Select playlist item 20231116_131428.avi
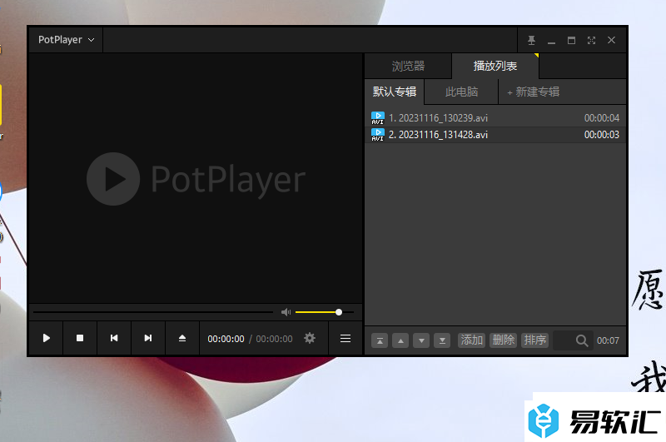The height and width of the screenshot is (442, 666). (x=495, y=135)
